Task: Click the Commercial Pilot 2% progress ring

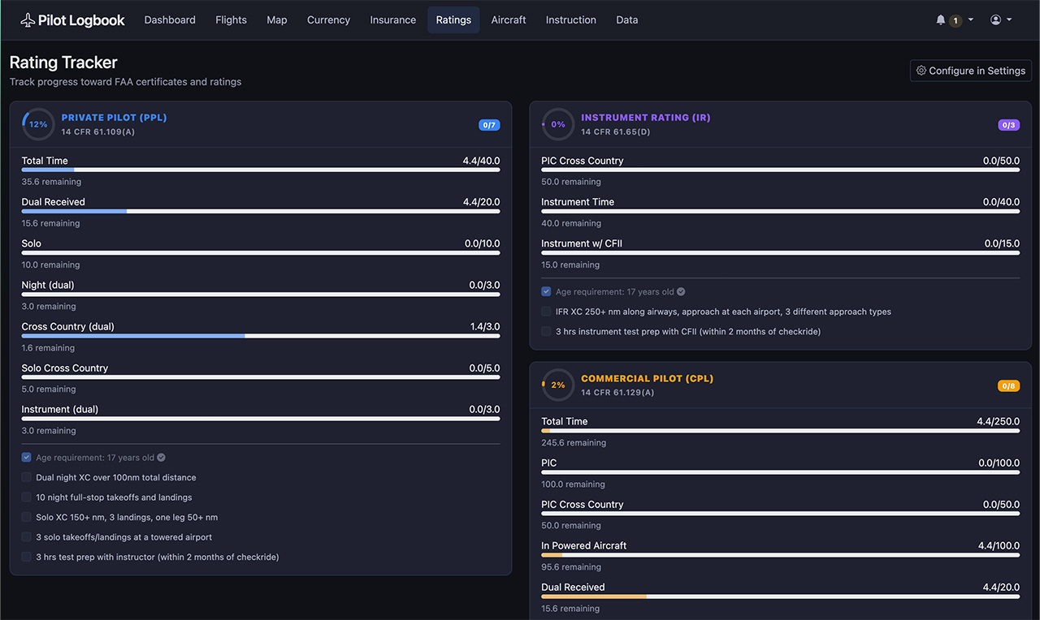Action: point(558,385)
